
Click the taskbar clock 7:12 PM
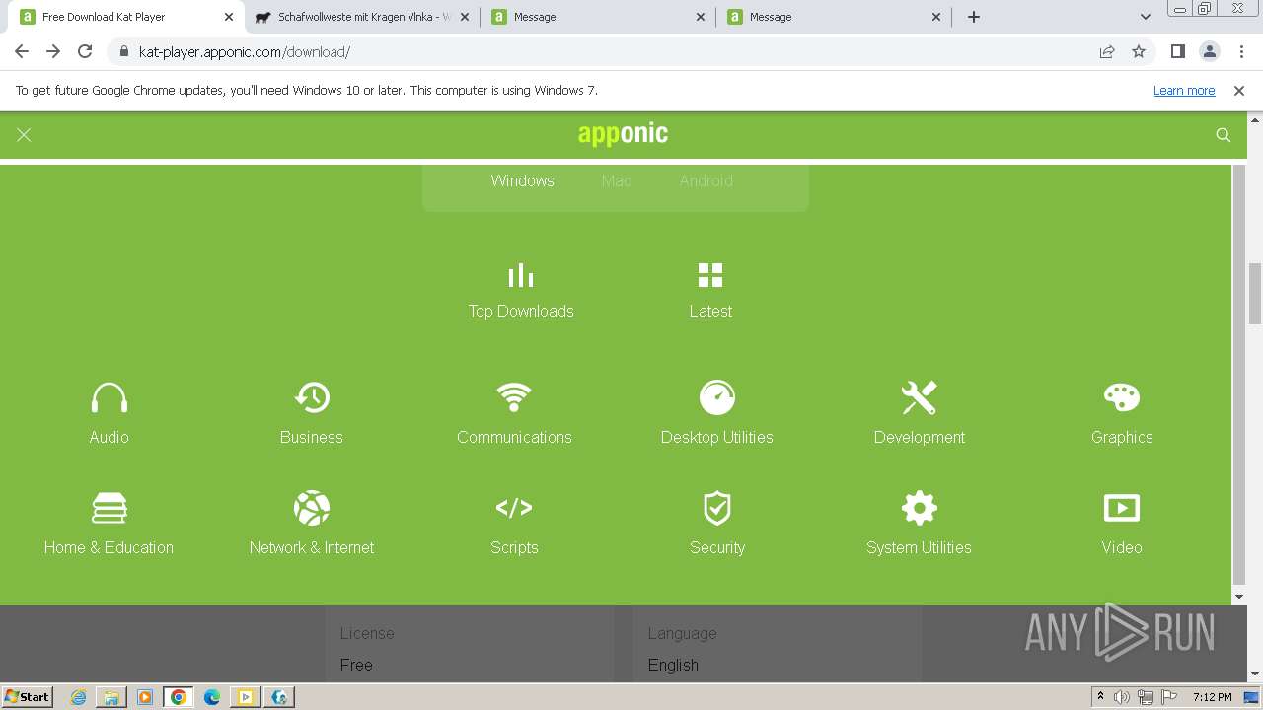pos(1212,697)
